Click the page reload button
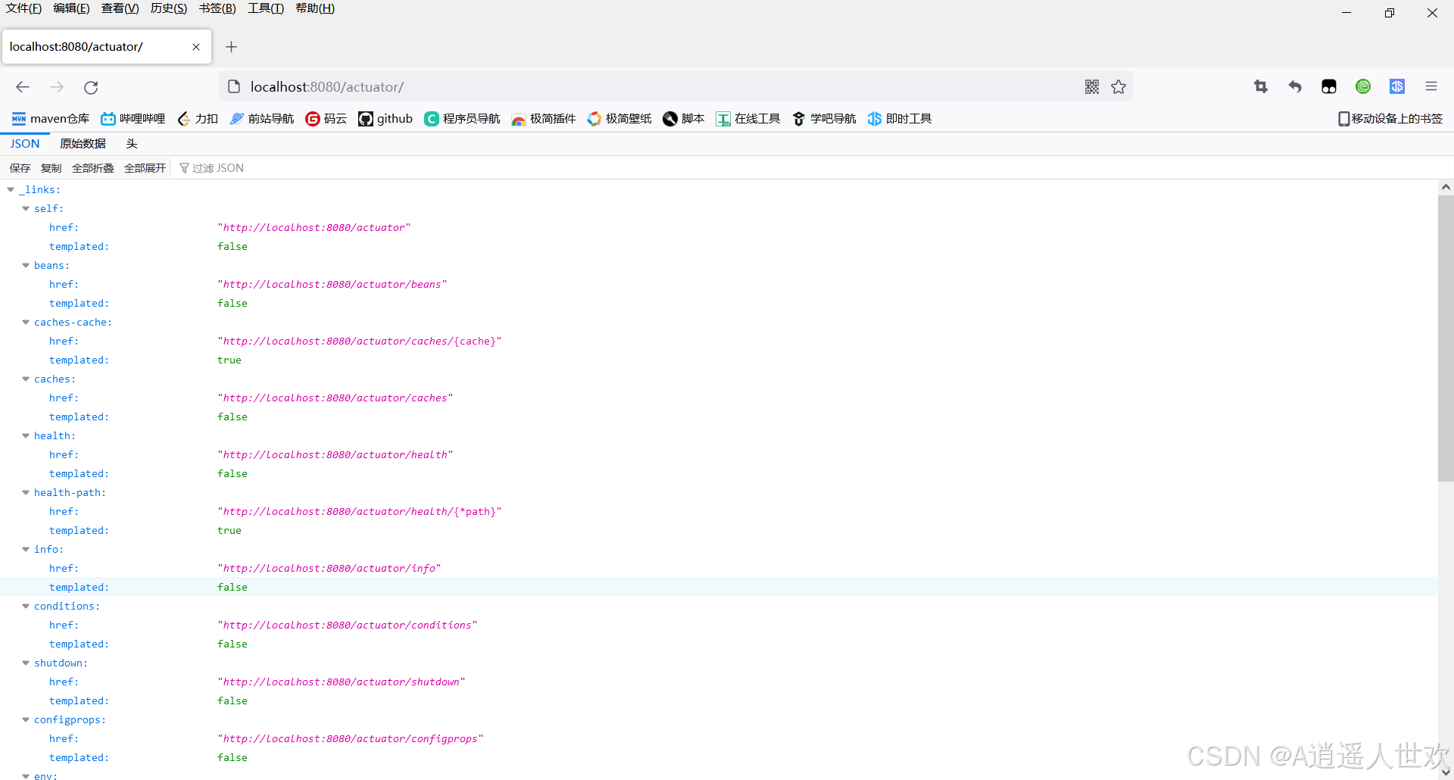The width and height of the screenshot is (1454, 780). [90, 86]
